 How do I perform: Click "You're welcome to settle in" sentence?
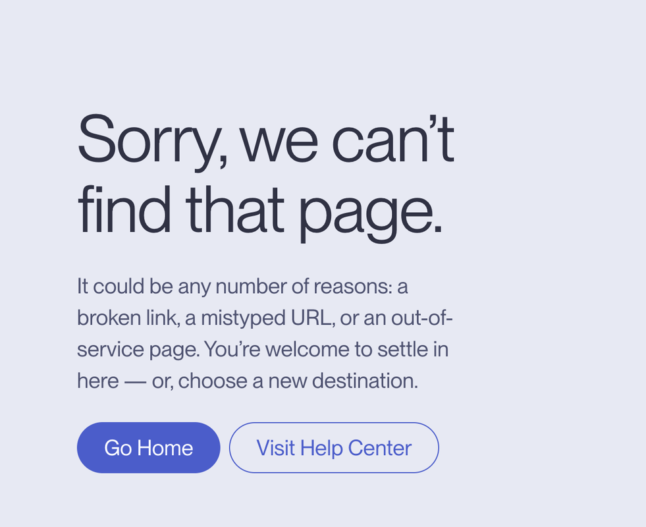[327, 349]
